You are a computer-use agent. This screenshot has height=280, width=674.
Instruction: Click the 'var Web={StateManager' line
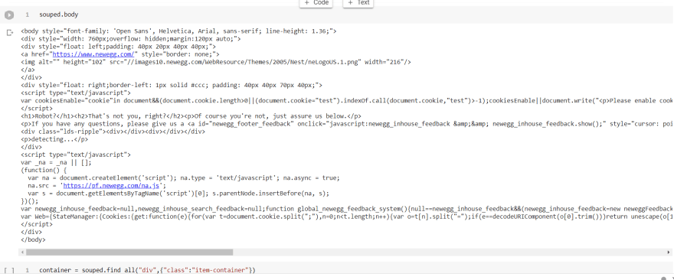point(347,217)
